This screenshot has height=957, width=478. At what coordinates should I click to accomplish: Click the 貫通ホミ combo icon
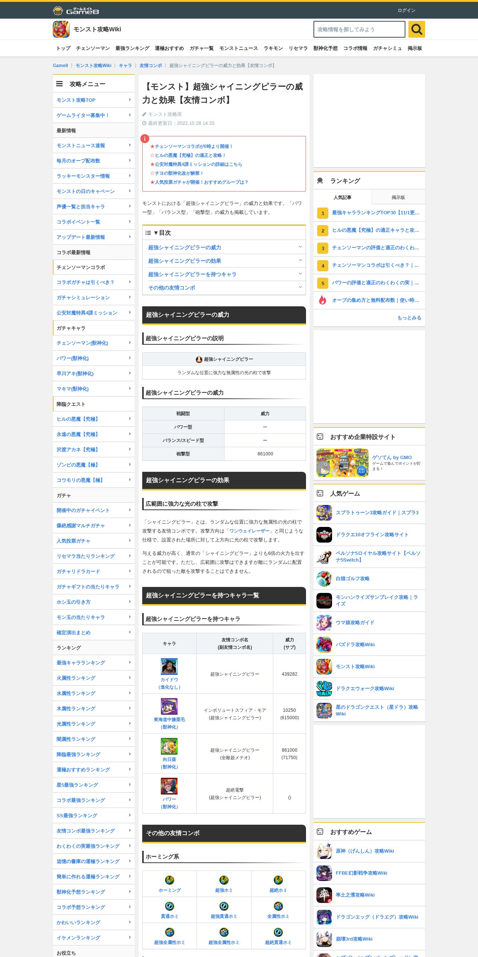169,906
